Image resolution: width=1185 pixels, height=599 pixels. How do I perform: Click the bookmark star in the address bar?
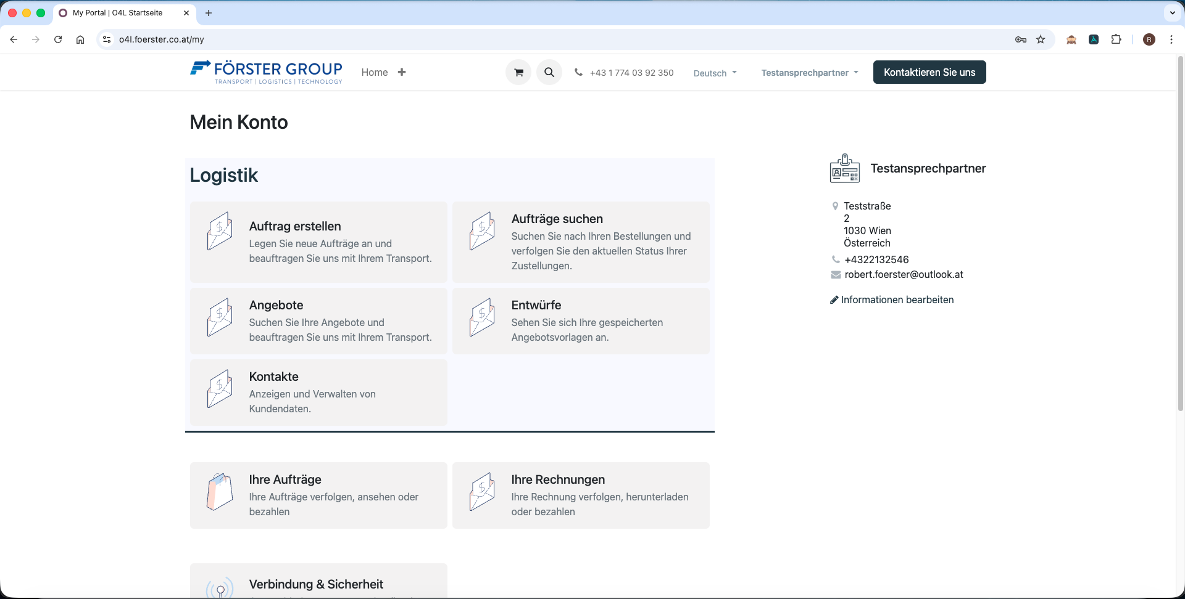coord(1041,39)
